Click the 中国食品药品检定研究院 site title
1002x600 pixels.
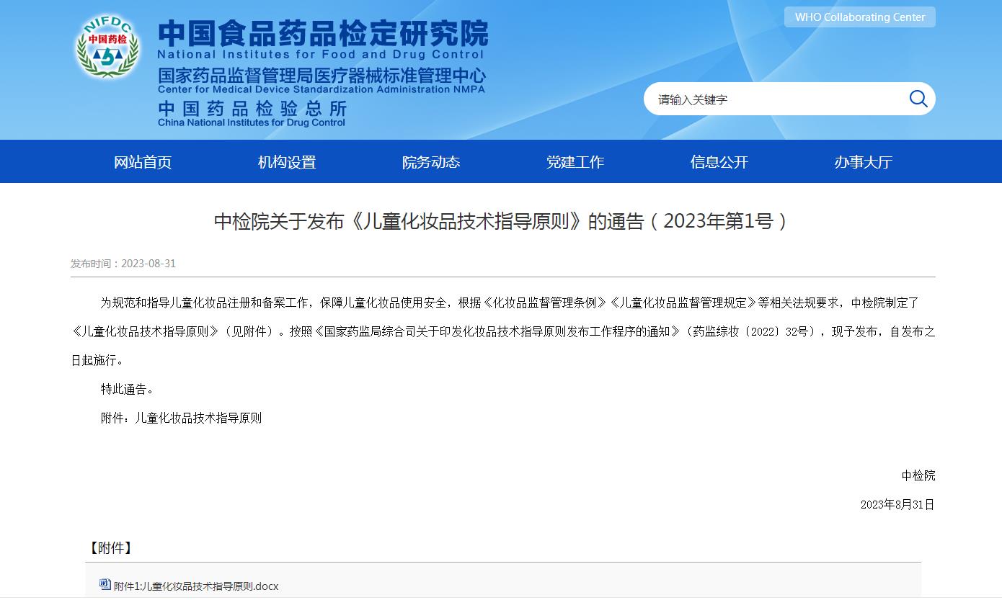(323, 32)
